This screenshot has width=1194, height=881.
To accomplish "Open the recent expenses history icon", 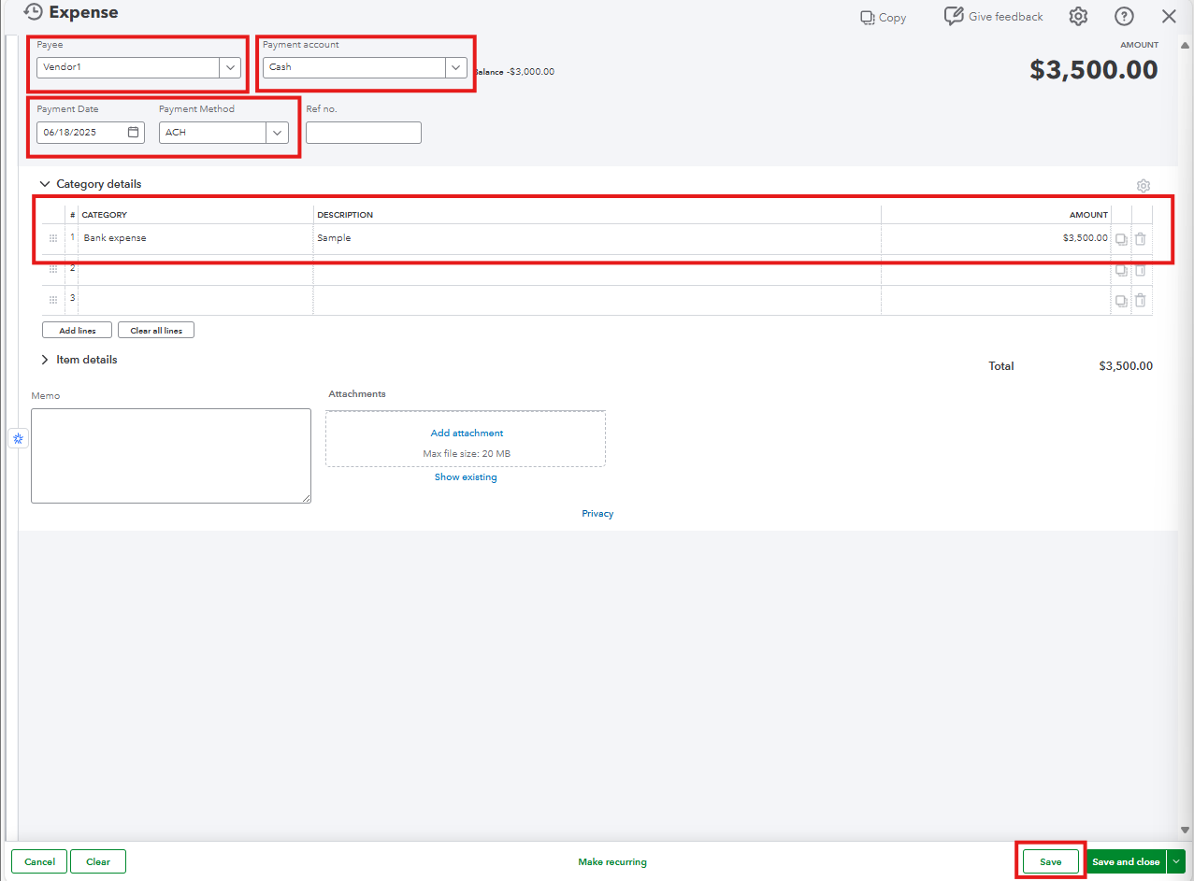I will [x=34, y=12].
